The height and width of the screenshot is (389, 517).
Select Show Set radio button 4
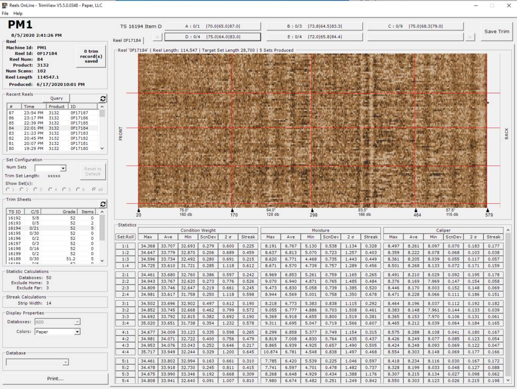pos(50,189)
